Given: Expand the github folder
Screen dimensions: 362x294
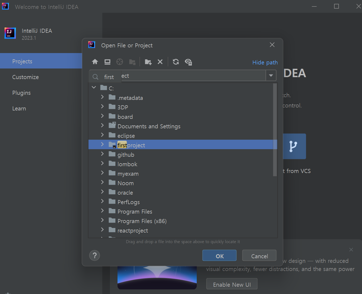Looking at the screenshot, I should pos(102,154).
